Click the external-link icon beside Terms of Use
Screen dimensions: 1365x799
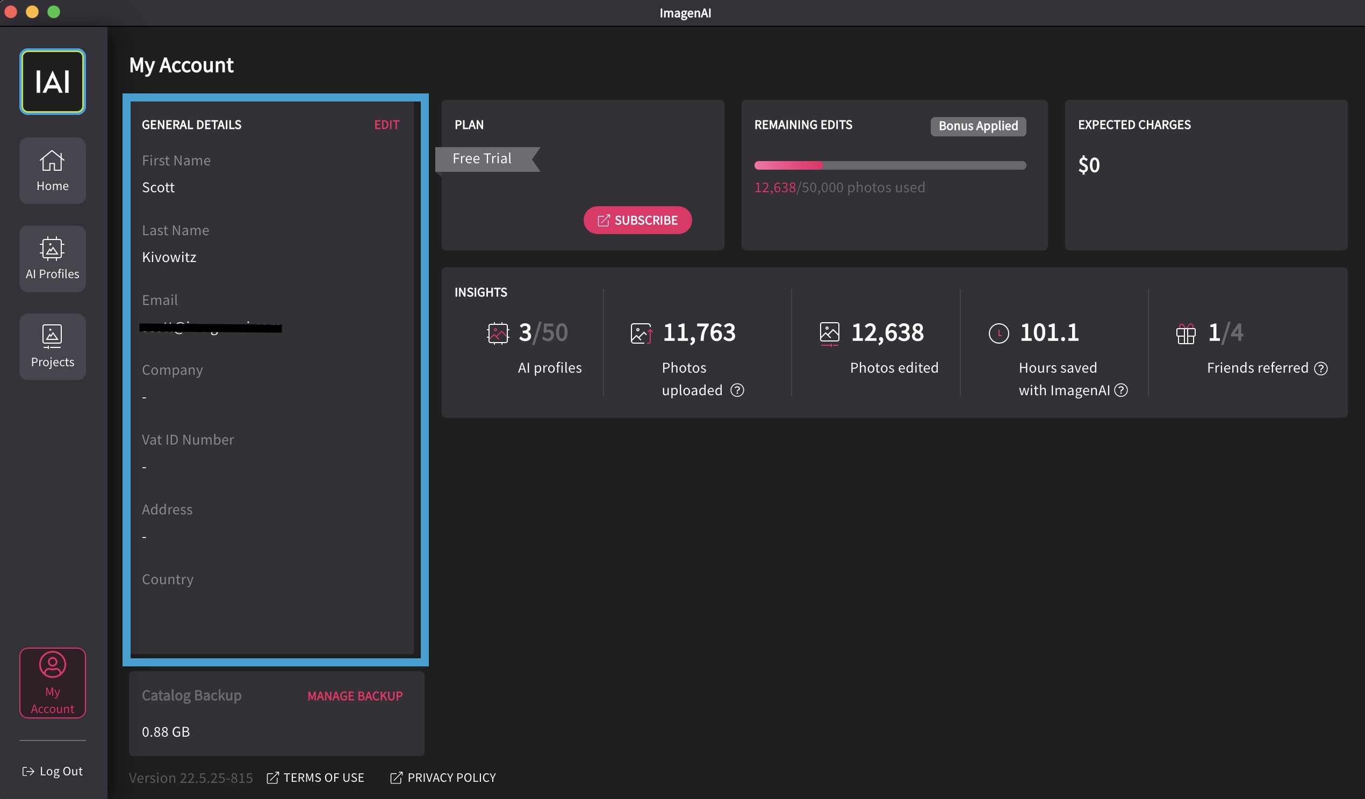(273, 778)
